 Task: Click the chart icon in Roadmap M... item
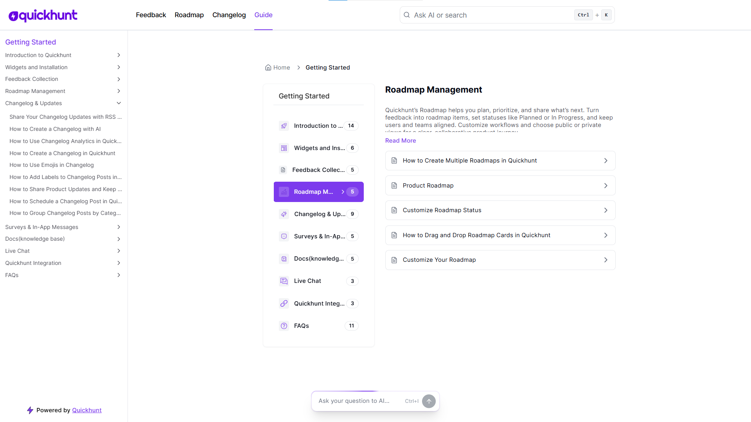coord(284,192)
